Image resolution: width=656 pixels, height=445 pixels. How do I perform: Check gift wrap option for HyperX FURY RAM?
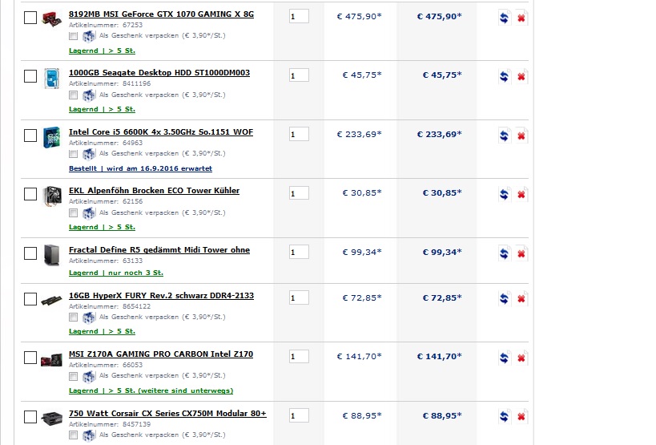click(x=74, y=317)
